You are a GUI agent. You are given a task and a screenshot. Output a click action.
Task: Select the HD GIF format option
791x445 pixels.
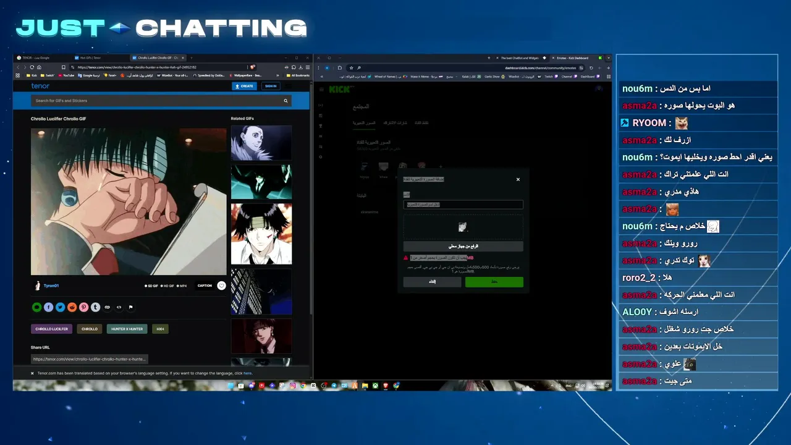click(167, 286)
